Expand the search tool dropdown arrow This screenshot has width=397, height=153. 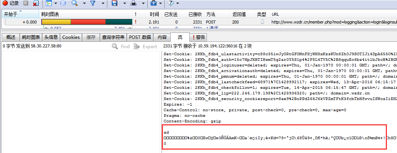coord(84,3)
